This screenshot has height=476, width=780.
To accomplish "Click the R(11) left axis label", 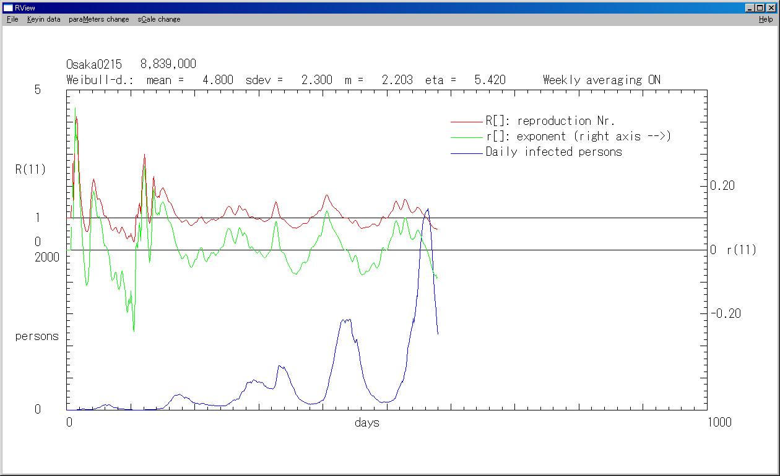I will coord(30,169).
